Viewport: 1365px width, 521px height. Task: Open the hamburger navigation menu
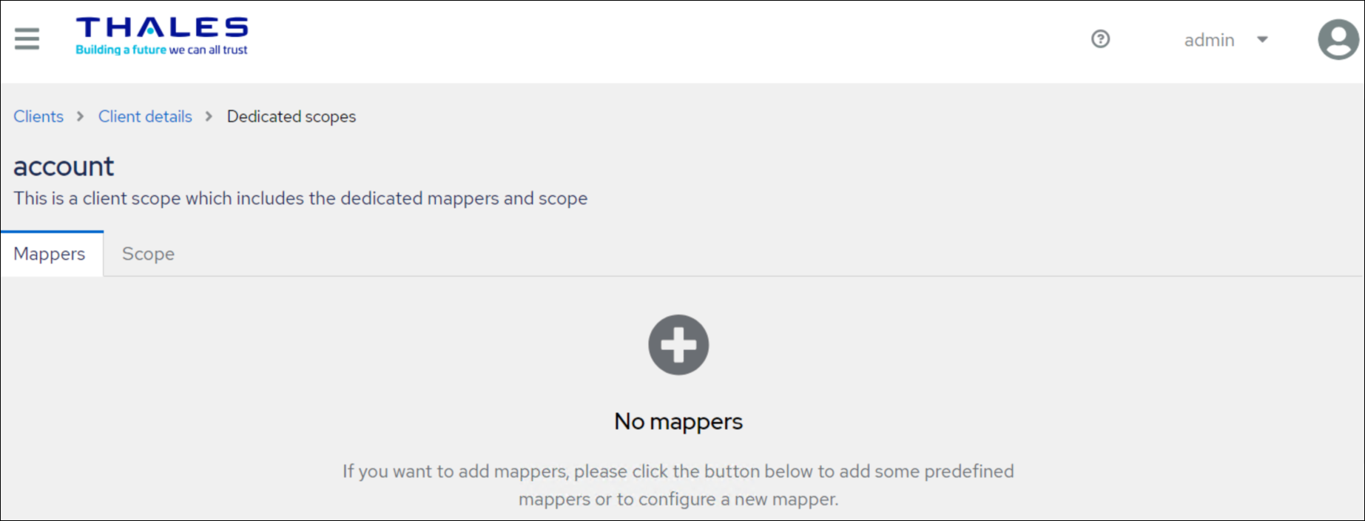tap(27, 38)
